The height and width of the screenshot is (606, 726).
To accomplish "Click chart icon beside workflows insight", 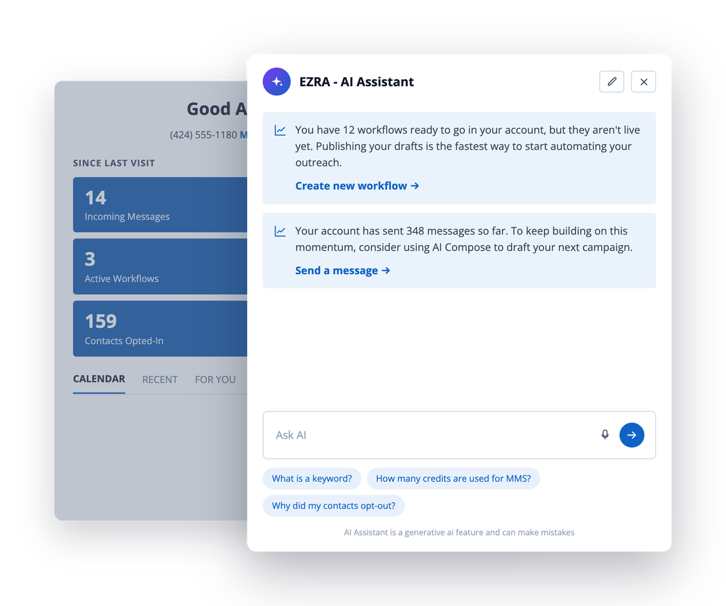I will (x=279, y=130).
